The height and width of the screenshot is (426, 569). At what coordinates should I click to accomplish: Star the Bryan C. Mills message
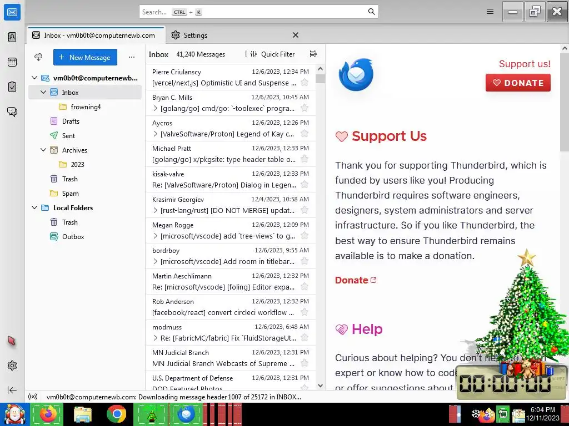pos(305,108)
